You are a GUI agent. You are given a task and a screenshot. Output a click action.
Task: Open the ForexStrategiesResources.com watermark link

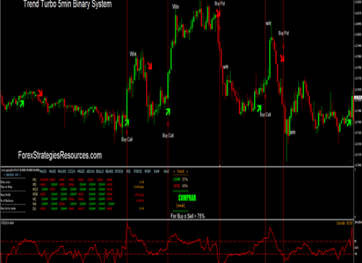click(x=60, y=155)
